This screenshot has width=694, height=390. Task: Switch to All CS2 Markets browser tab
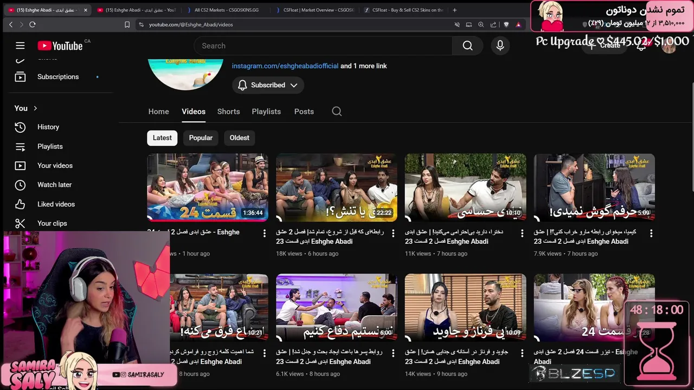point(226,10)
